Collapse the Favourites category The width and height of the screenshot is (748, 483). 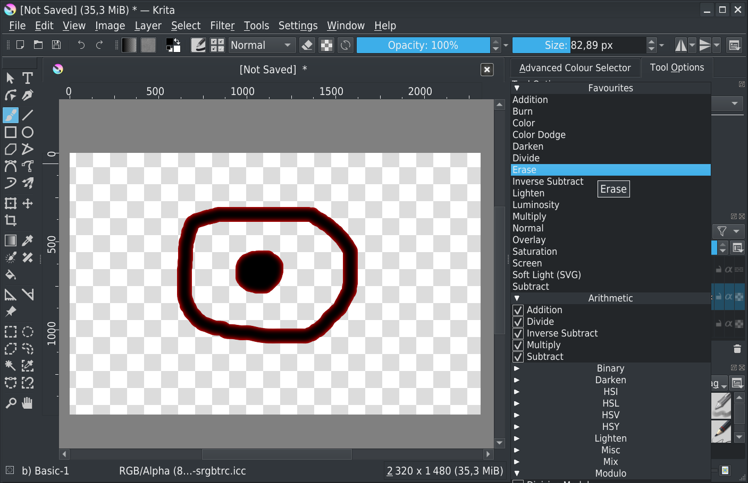pyautogui.click(x=517, y=88)
